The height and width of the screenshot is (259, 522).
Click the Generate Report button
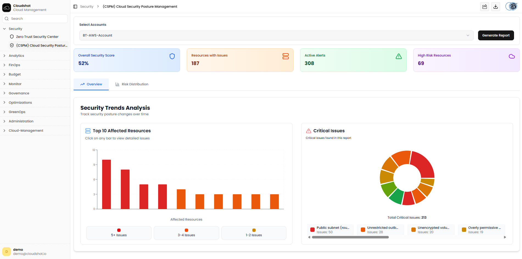tap(496, 35)
